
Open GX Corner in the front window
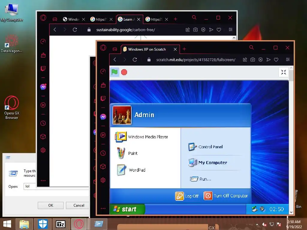click(x=115, y=49)
